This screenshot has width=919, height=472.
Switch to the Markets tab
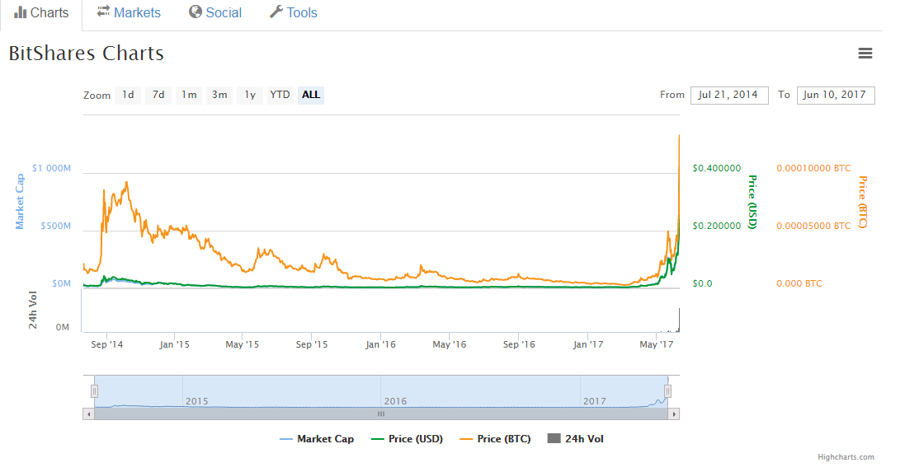(129, 13)
